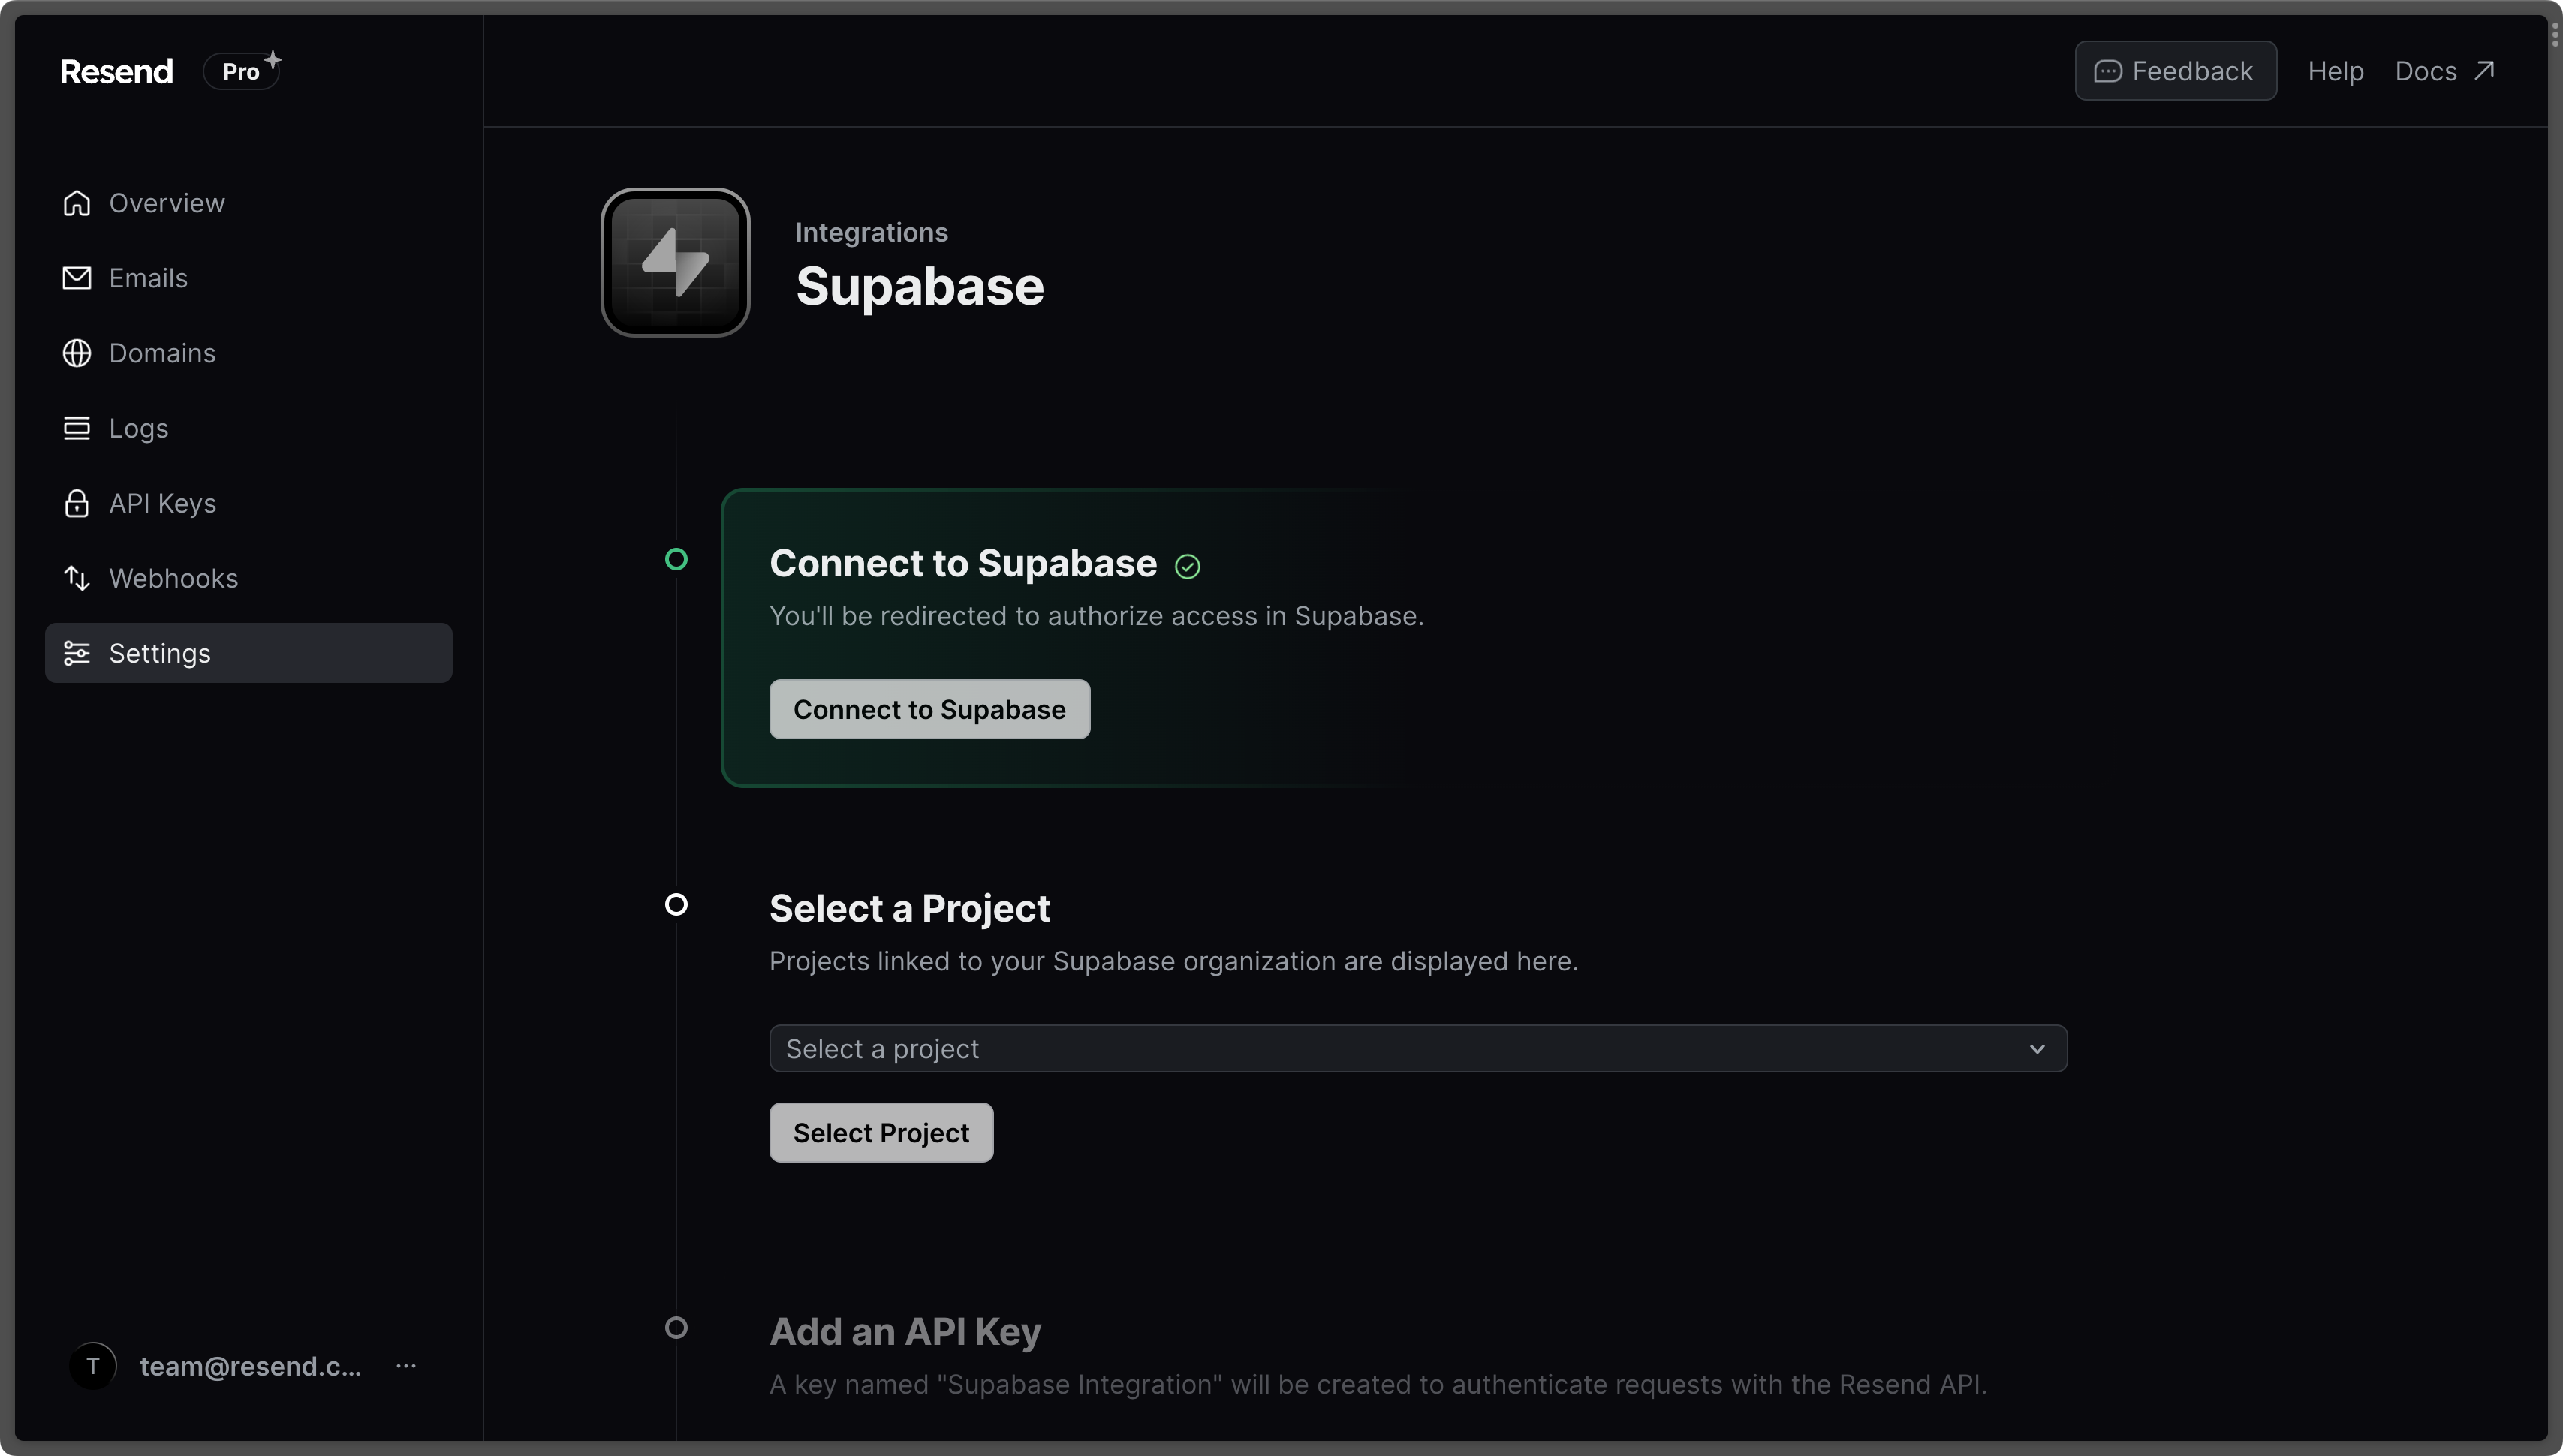Click the Overview sidebar icon
The height and width of the screenshot is (1456, 2563).
point(76,200)
